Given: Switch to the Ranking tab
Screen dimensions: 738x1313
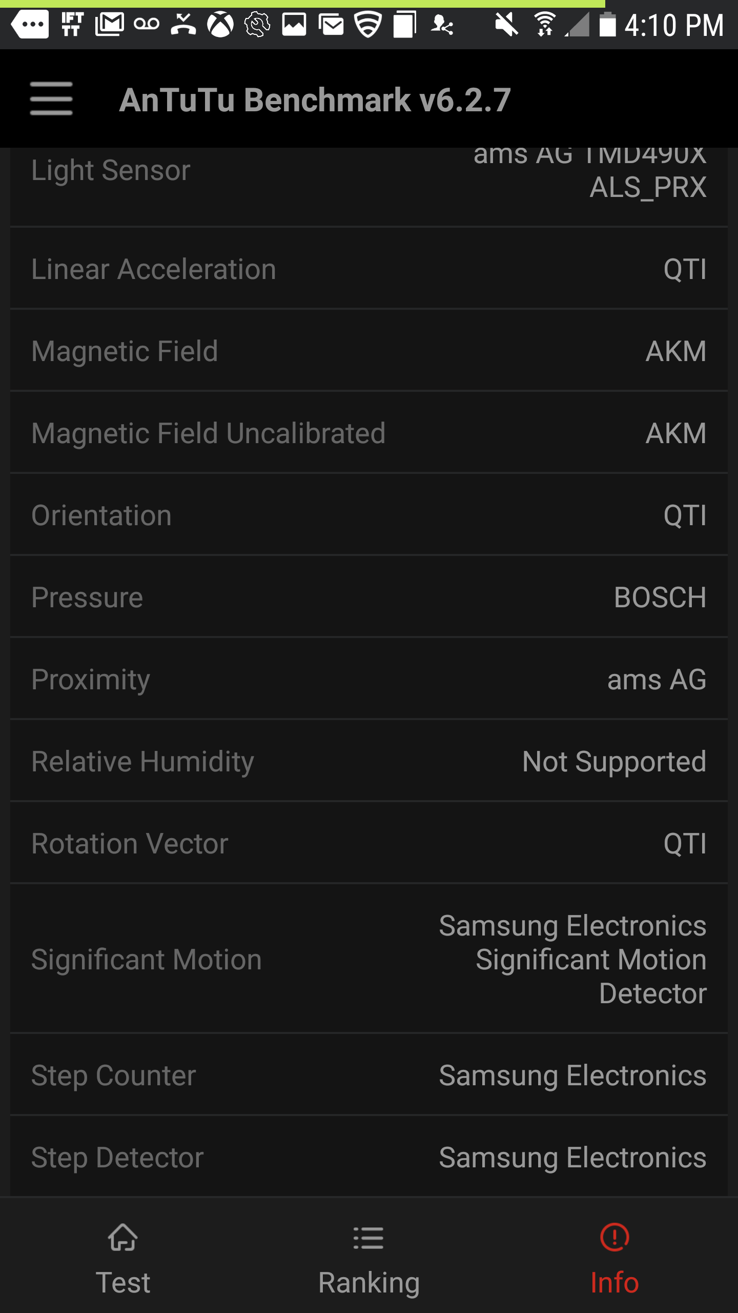Looking at the screenshot, I should 369,1257.
